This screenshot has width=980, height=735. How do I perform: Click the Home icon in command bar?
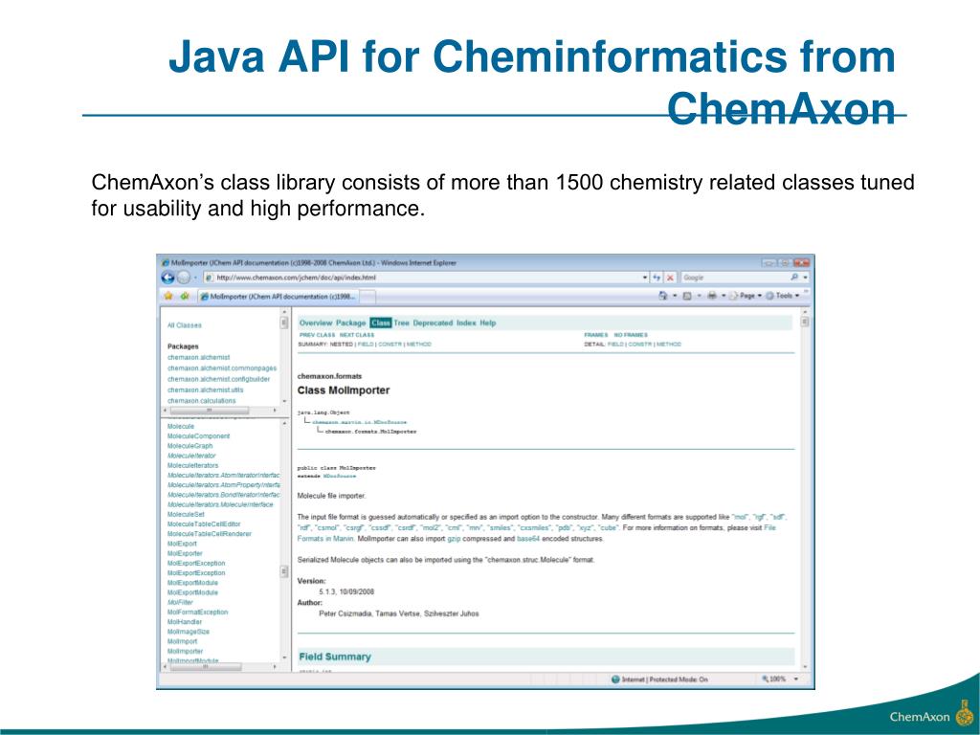(x=663, y=296)
